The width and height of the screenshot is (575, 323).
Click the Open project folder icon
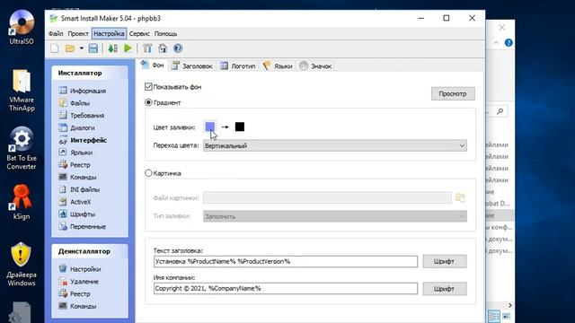click(x=70, y=48)
